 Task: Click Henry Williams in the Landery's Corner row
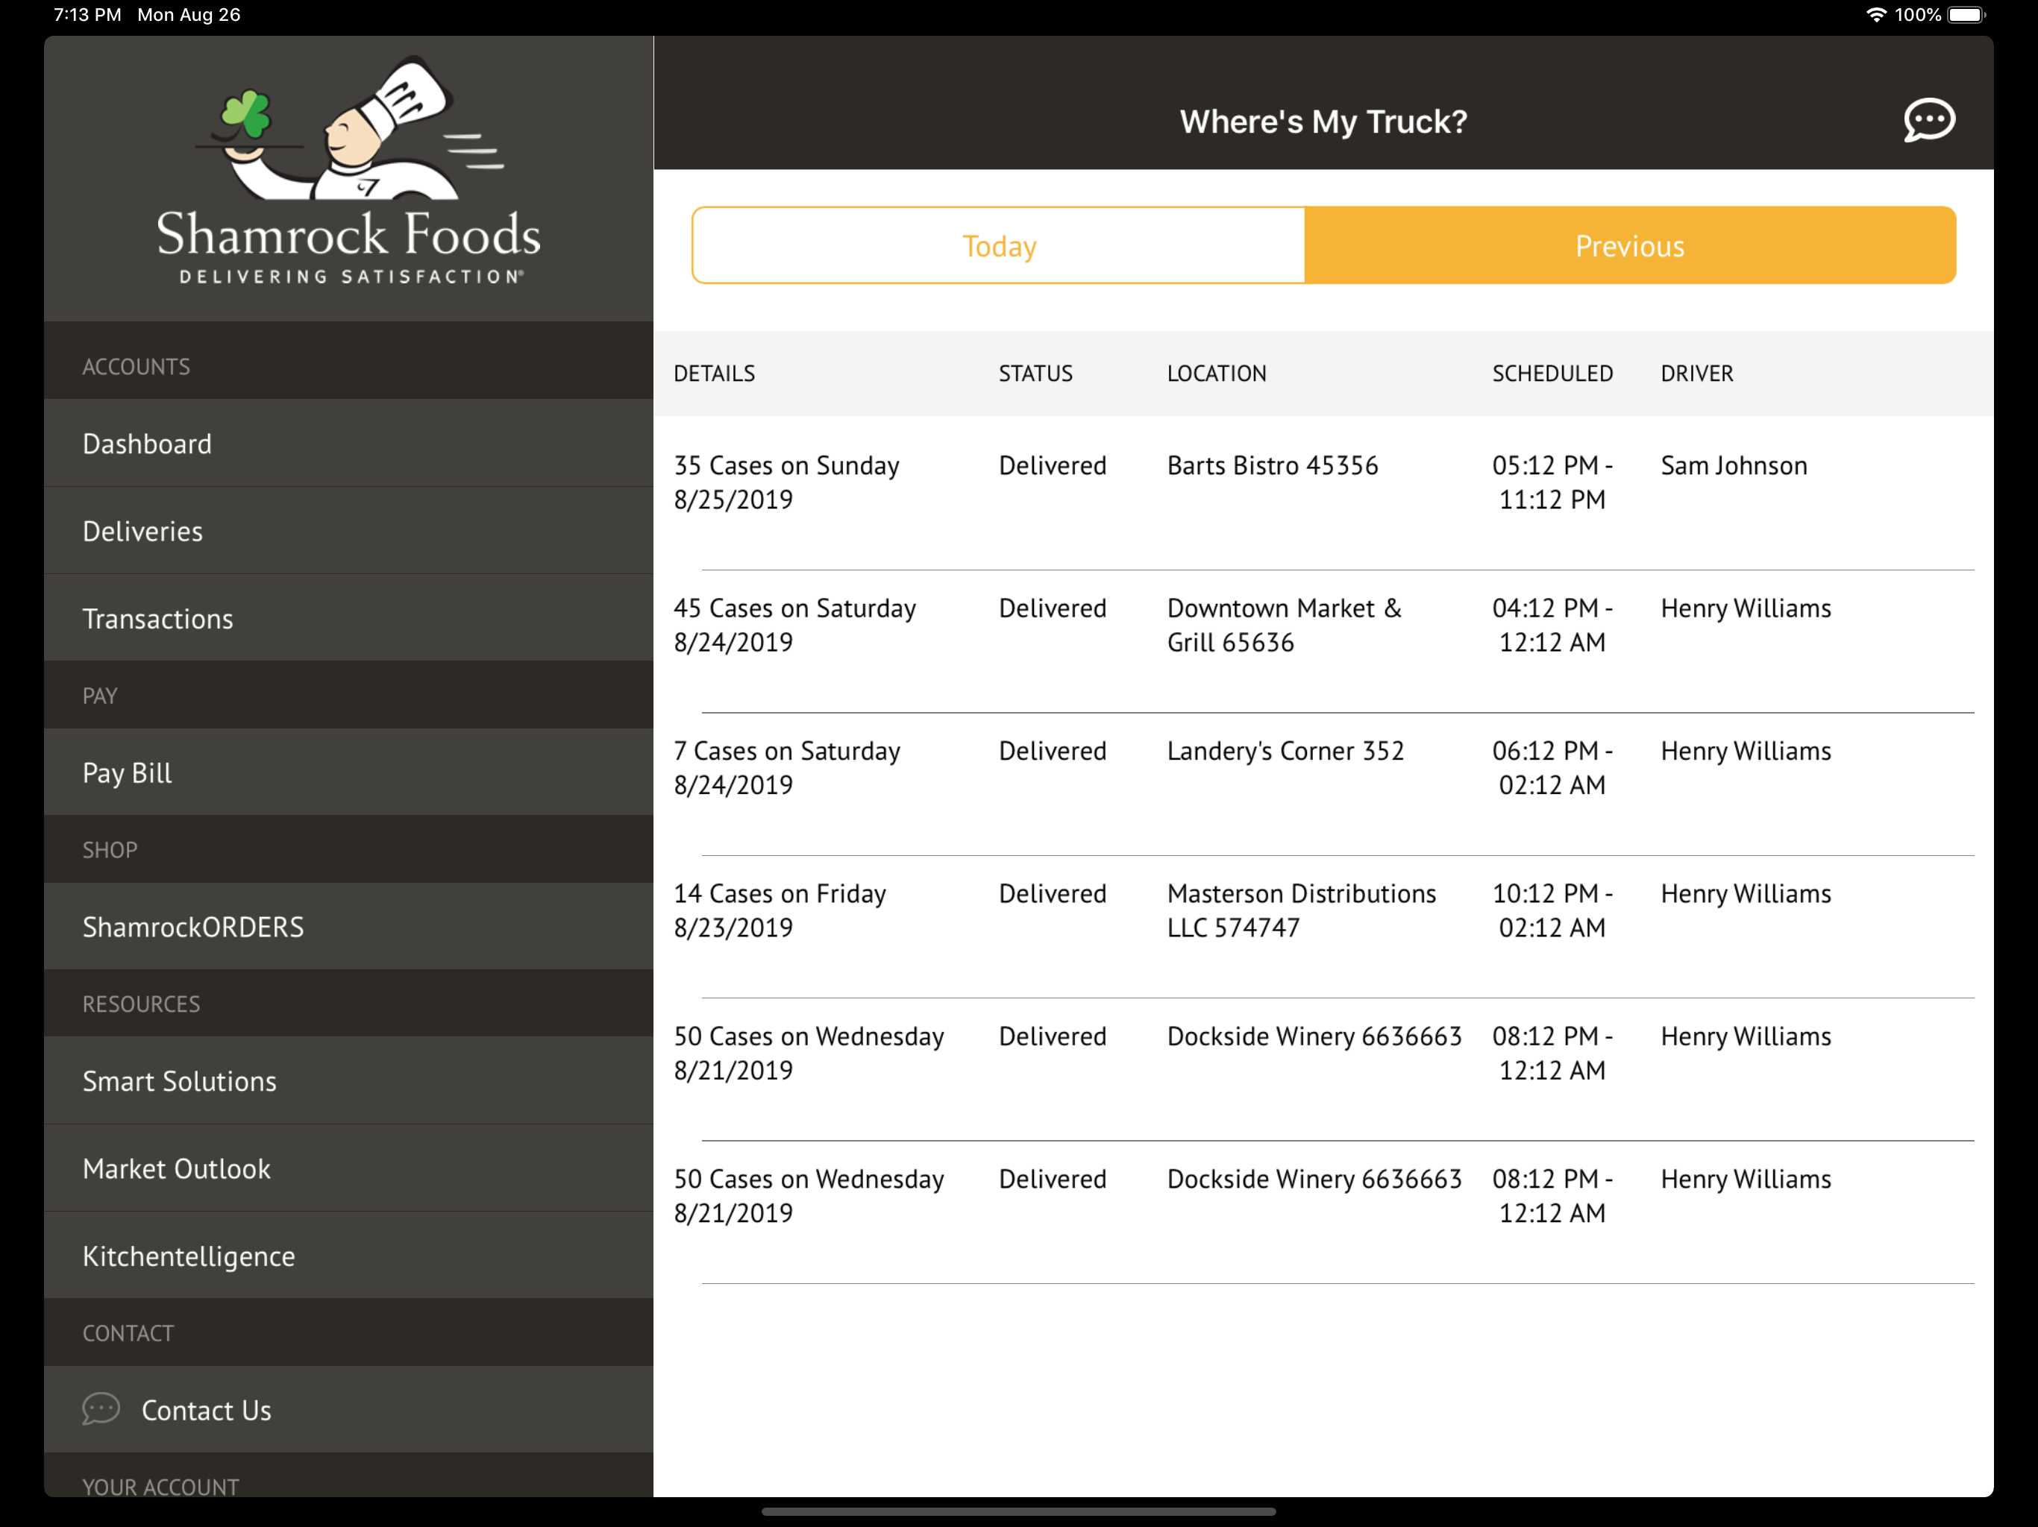[1746, 752]
